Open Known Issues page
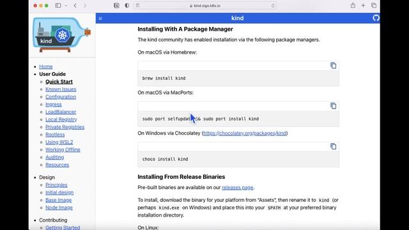 tap(61, 89)
